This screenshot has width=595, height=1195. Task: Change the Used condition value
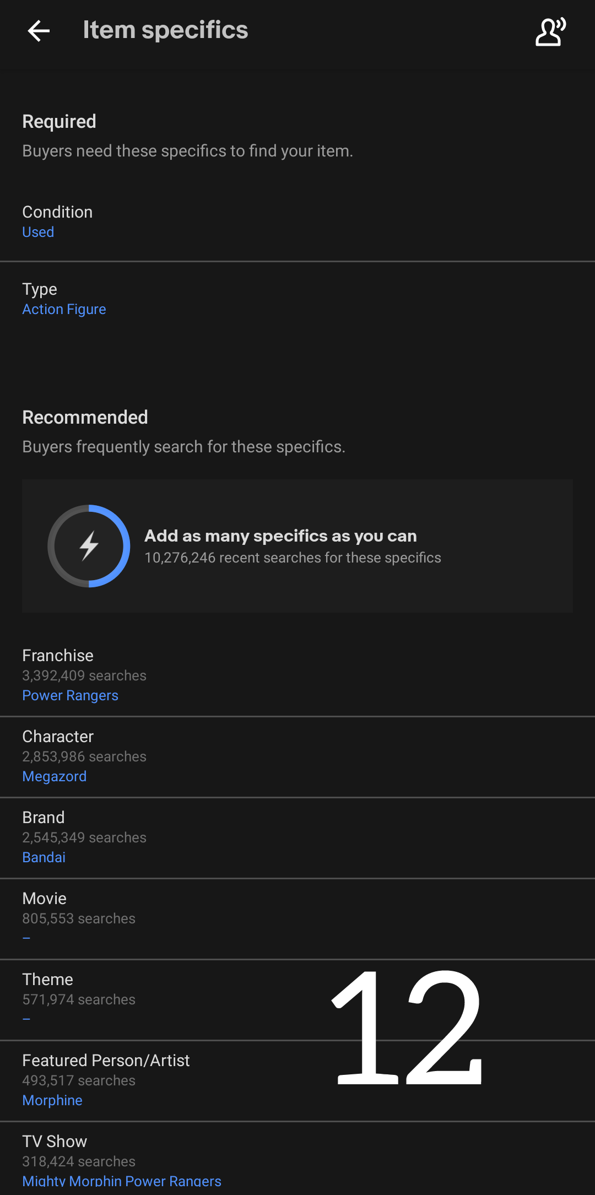pos(38,232)
